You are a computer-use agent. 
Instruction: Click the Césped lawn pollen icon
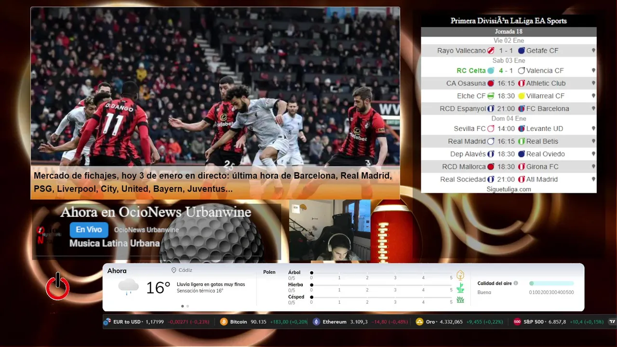(x=460, y=300)
